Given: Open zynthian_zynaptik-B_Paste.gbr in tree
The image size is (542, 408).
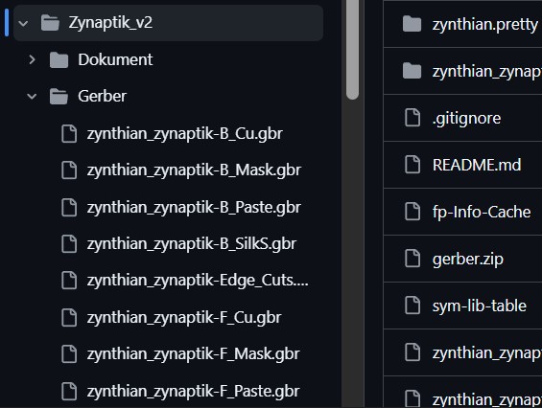Looking at the screenshot, I should click(x=194, y=207).
